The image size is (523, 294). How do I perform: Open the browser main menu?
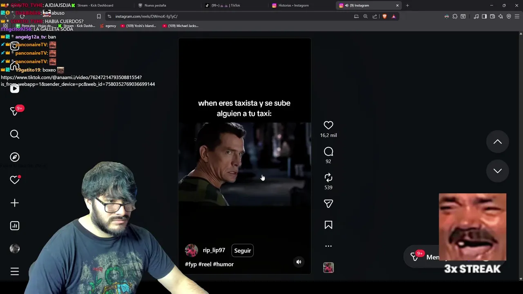click(x=517, y=16)
